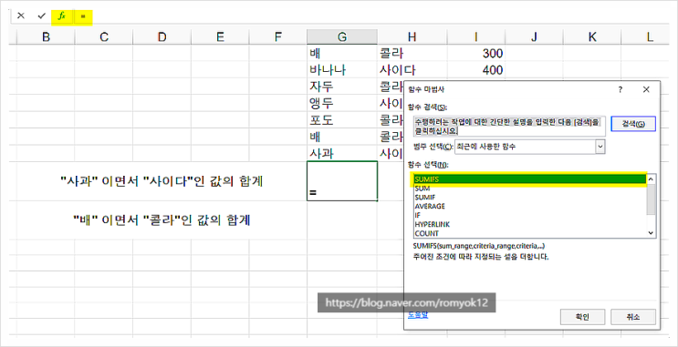Select HYPERLINK in the function list
The height and width of the screenshot is (347, 678).
tap(529, 224)
